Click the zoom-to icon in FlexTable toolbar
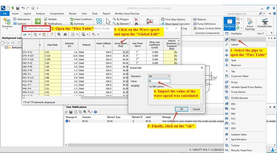 (x=59, y=35)
